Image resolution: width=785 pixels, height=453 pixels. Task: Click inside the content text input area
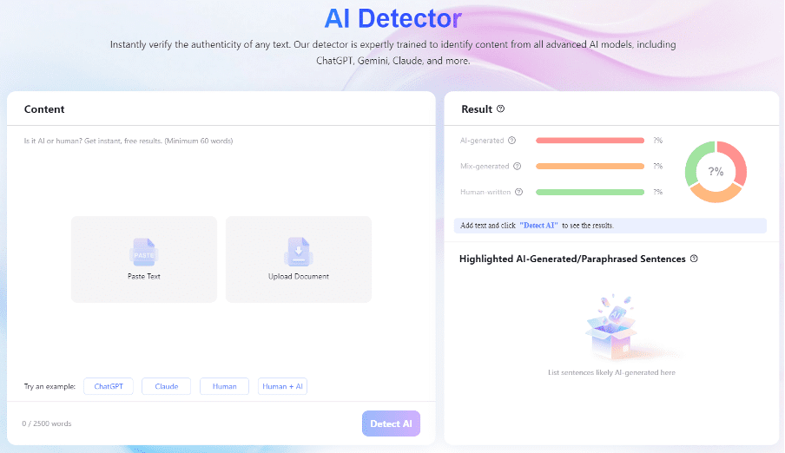point(221,174)
